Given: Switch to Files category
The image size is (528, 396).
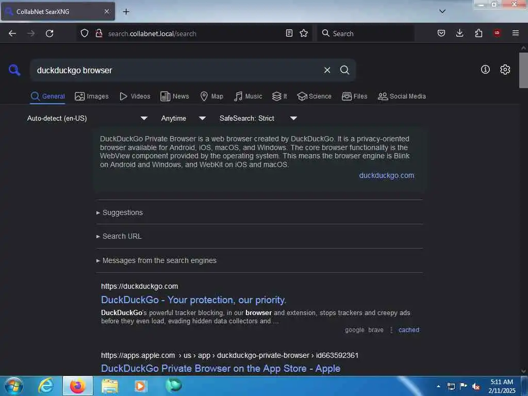Looking at the screenshot, I should coord(355,96).
